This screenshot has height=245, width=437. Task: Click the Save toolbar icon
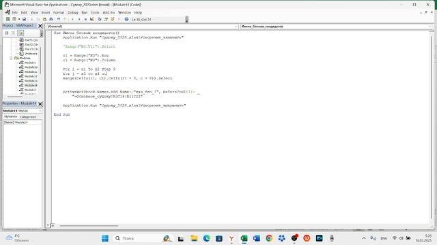tap(25, 19)
